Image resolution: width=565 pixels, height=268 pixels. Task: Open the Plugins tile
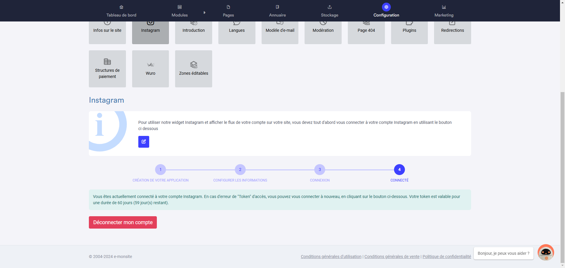(409, 32)
